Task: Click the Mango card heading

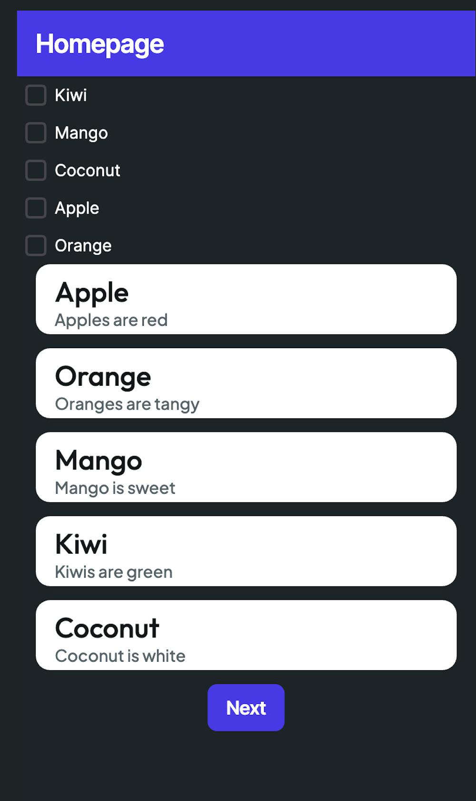Action: 99,460
